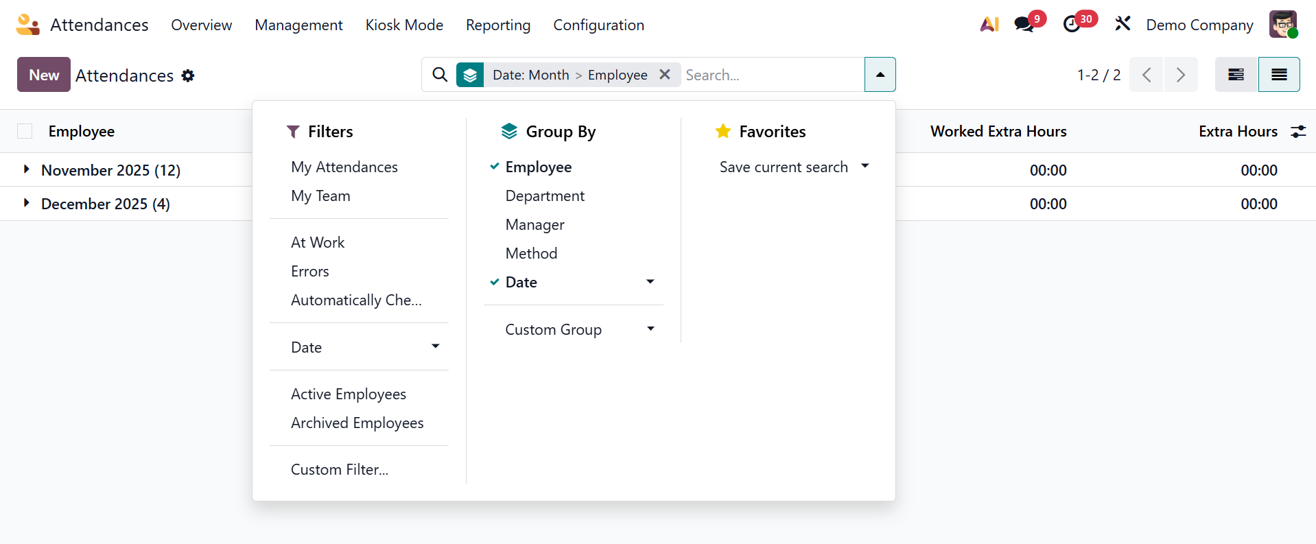Click the New button
Image resolution: width=1316 pixels, height=544 pixels.
click(x=44, y=75)
